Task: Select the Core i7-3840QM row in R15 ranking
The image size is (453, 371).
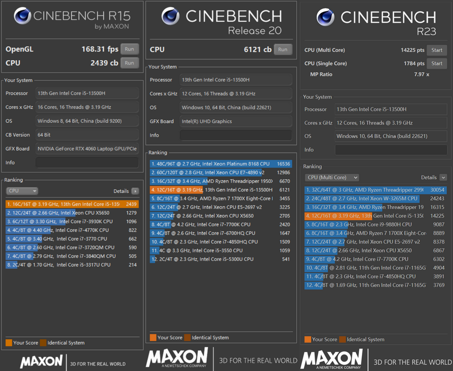Action: click(72, 256)
